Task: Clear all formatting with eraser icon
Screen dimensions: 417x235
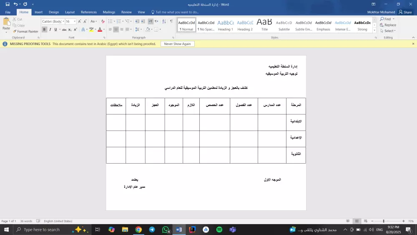Action: point(103,21)
